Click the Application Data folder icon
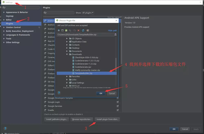204x134 pixels. (x=70, y=42)
